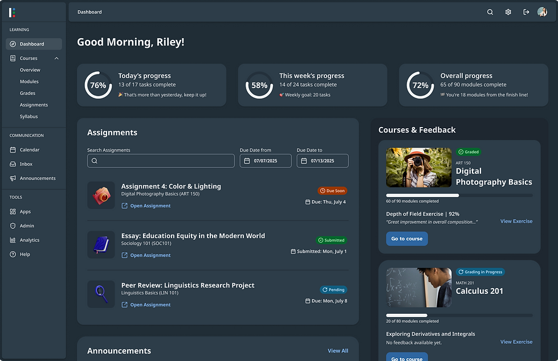The image size is (558, 361).
Task: Click the Calculus 201 course title
Action: pos(479,291)
